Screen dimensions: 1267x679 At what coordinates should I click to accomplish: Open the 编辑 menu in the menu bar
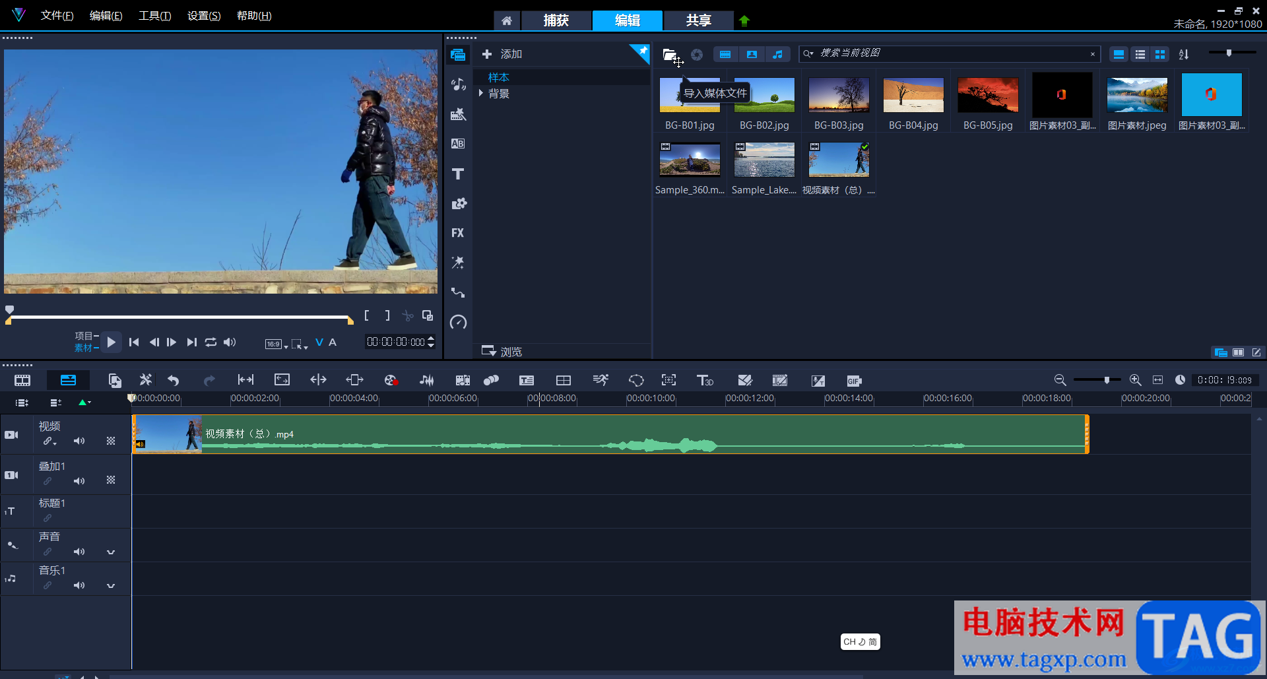point(106,16)
